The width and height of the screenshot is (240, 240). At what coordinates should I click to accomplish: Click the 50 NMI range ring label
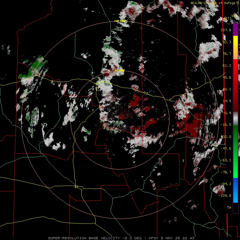click(x=120, y=71)
